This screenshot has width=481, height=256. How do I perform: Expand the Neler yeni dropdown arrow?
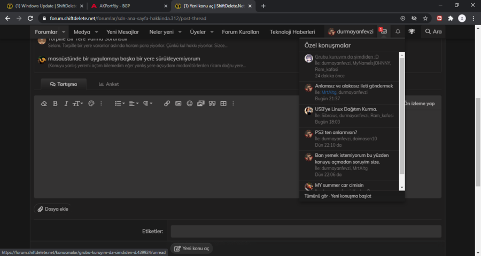click(180, 32)
